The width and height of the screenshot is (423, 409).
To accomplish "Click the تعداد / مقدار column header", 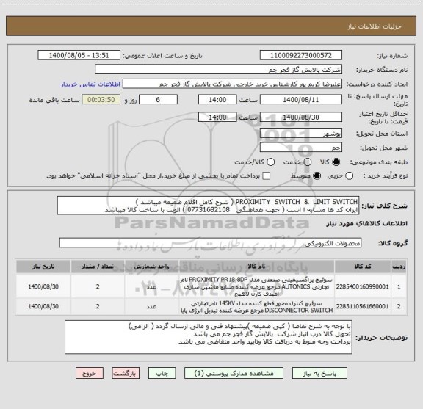I will [x=98, y=267].
